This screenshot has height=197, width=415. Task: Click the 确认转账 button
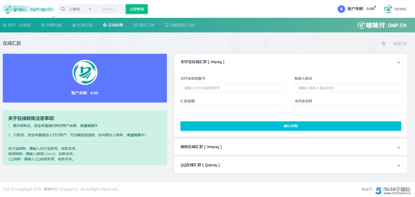pos(290,126)
